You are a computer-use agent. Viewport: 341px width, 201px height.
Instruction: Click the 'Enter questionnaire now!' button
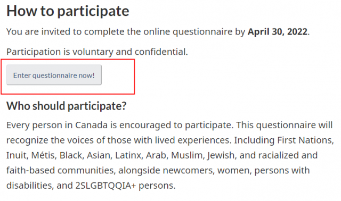pos(54,75)
